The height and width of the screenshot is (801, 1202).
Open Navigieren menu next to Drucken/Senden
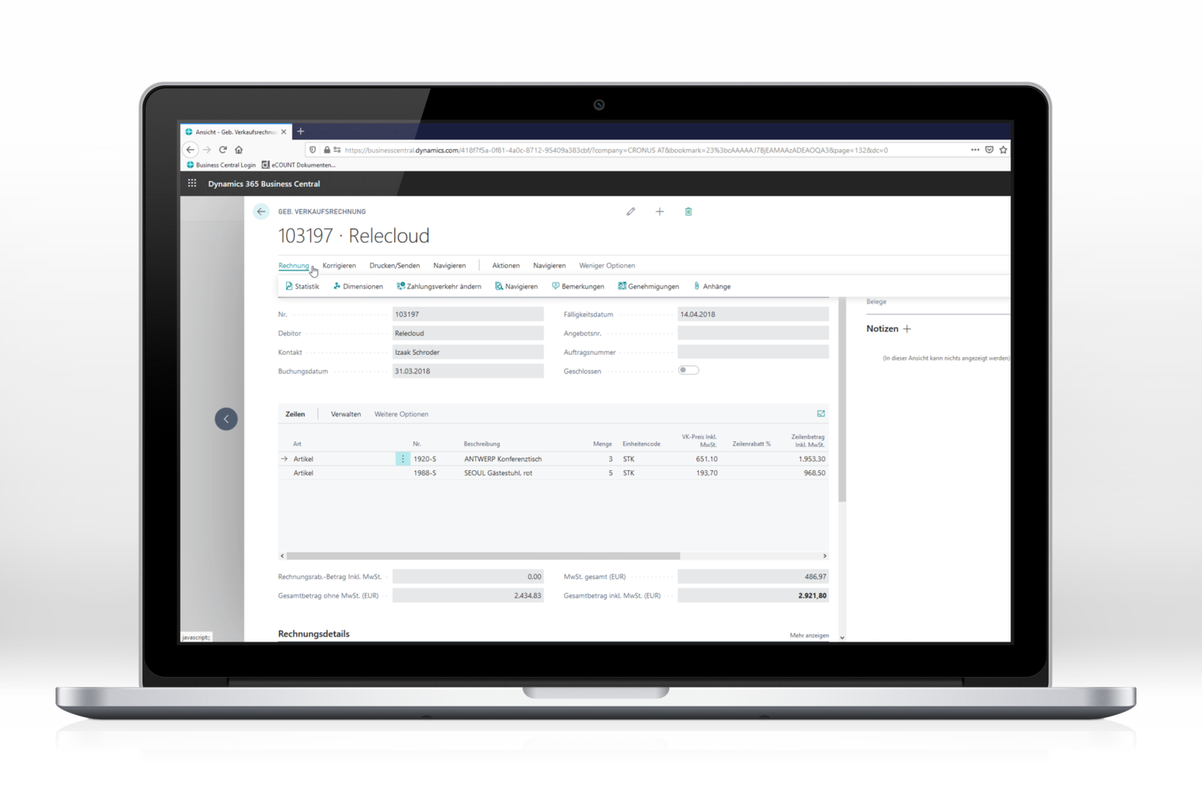point(450,265)
